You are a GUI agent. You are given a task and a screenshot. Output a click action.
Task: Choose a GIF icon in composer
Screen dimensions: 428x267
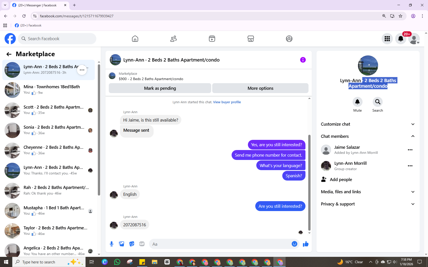click(x=142, y=244)
